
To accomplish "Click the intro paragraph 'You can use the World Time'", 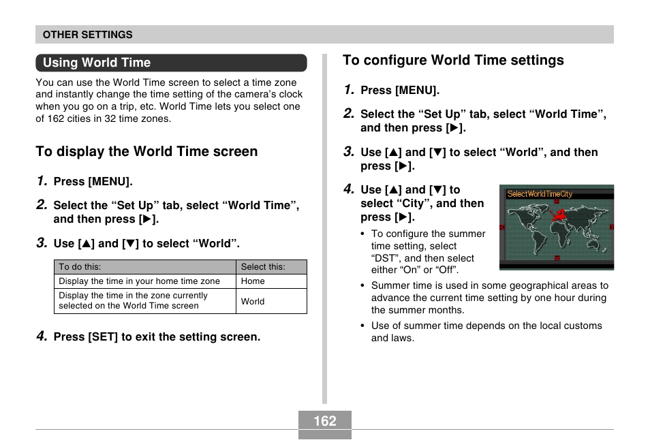I will click(169, 101).
